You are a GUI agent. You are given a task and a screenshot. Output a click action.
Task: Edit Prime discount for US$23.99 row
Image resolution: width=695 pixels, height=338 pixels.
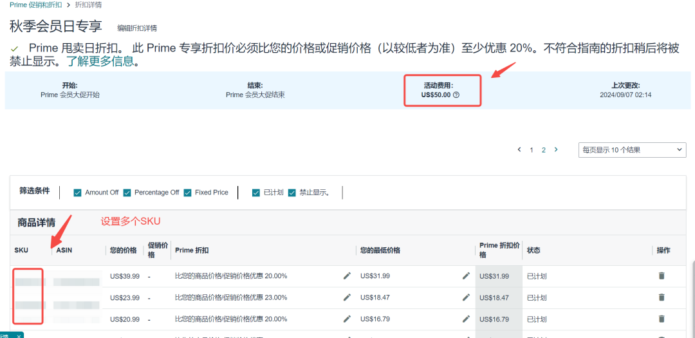click(x=347, y=297)
